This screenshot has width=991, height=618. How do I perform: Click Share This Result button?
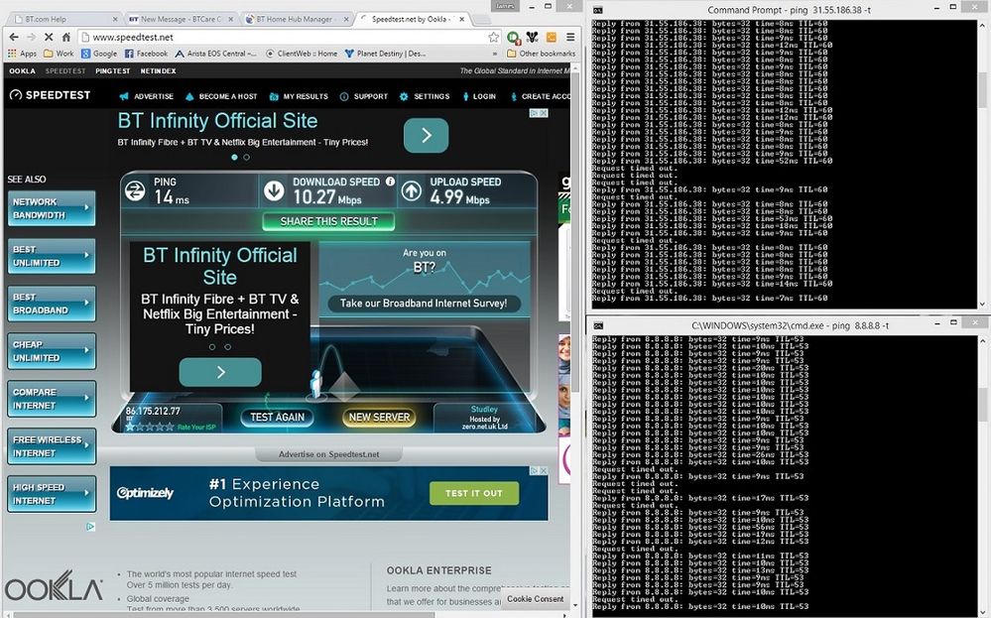328,222
